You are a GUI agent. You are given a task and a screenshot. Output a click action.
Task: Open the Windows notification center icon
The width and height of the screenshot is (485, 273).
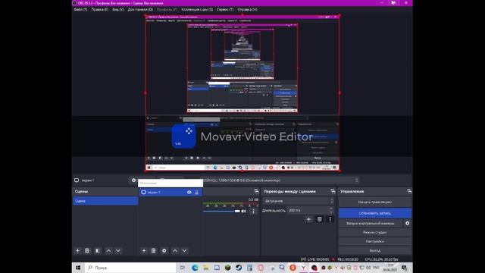[404, 268]
